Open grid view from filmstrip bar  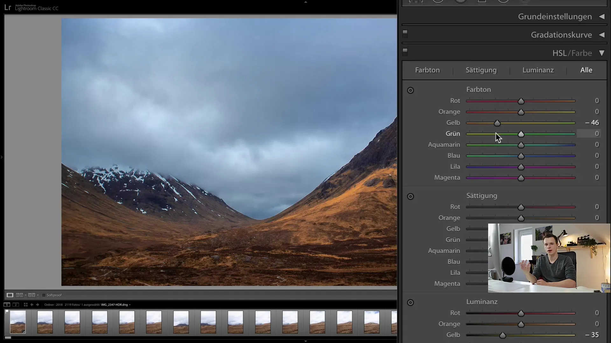[25, 305]
